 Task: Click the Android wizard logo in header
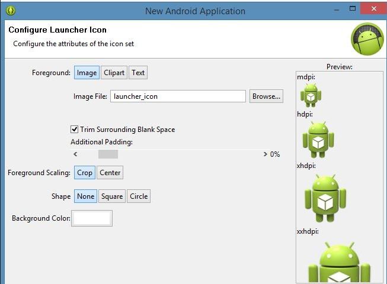pyautogui.click(x=367, y=39)
